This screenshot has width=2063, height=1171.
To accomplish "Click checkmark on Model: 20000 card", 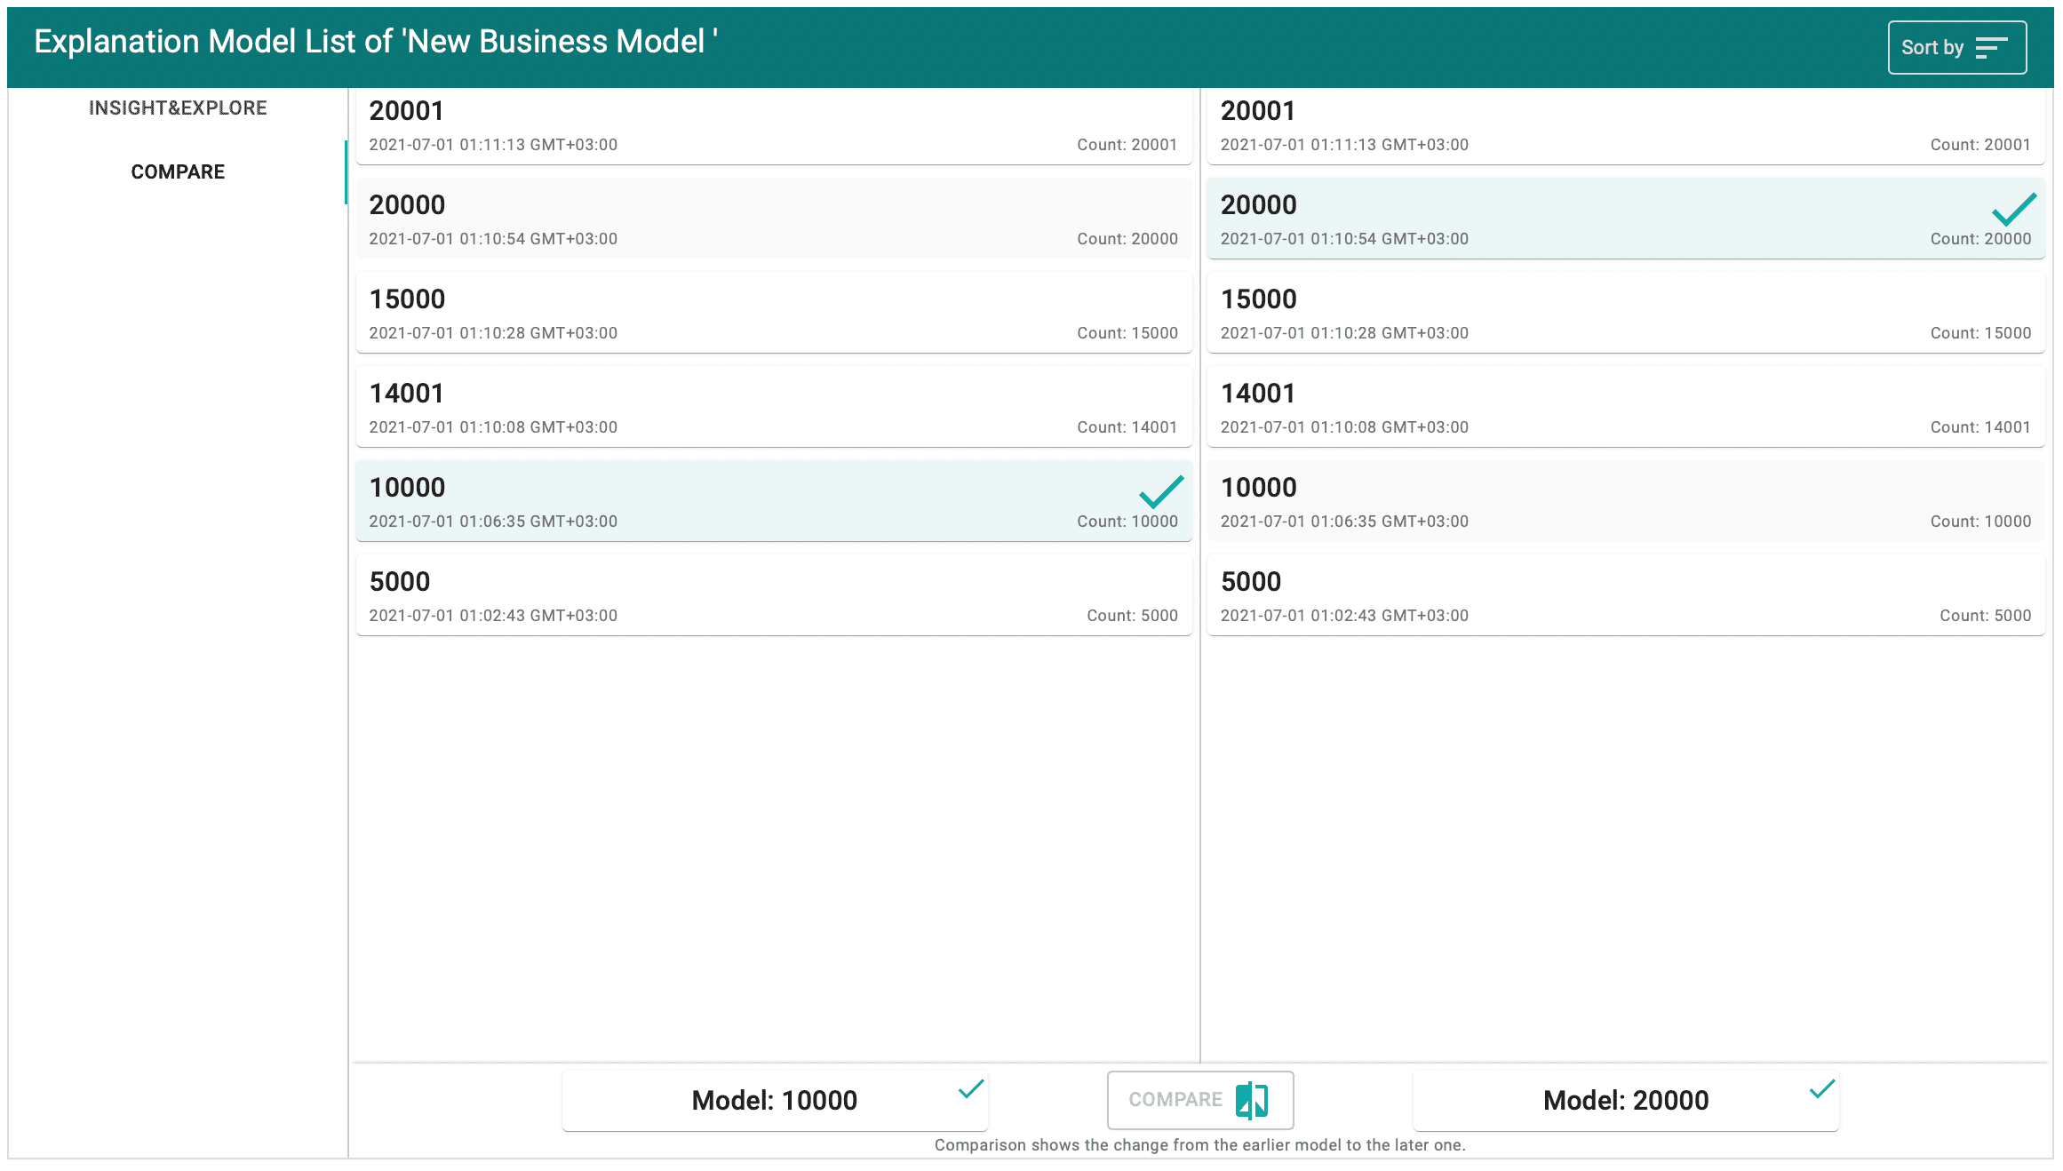I will [x=1822, y=1088].
